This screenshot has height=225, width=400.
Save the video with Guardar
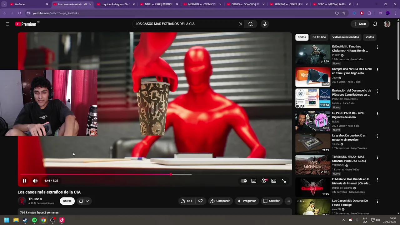click(271, 201)
